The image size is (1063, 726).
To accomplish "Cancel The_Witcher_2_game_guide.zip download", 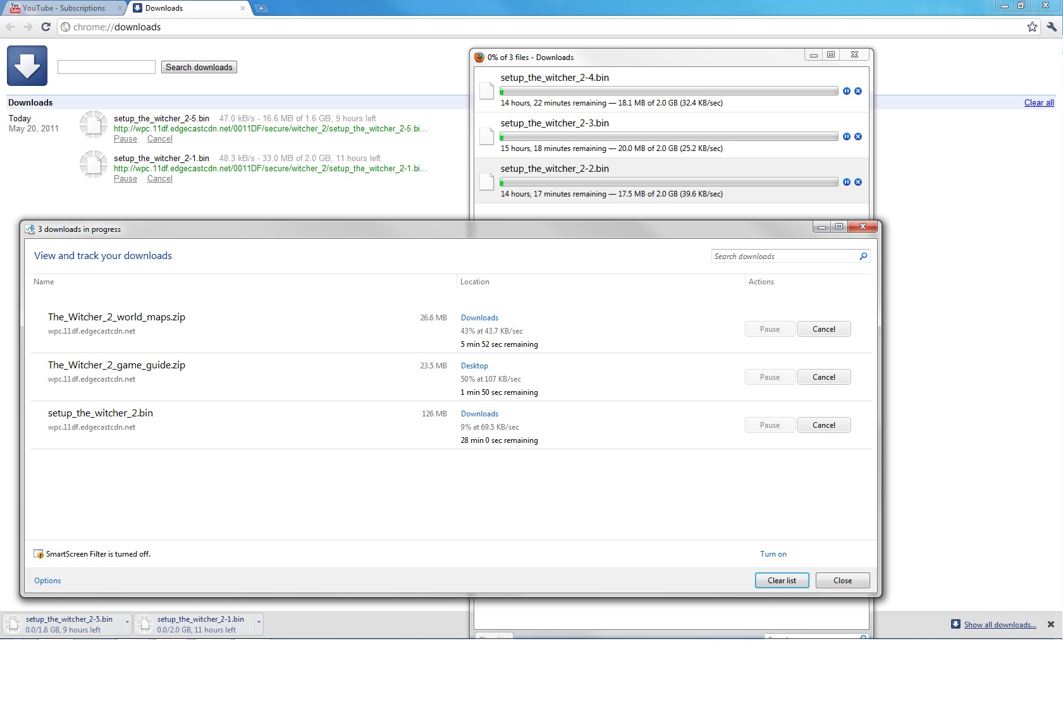I will pyautogui.click(x=824, y=377).
